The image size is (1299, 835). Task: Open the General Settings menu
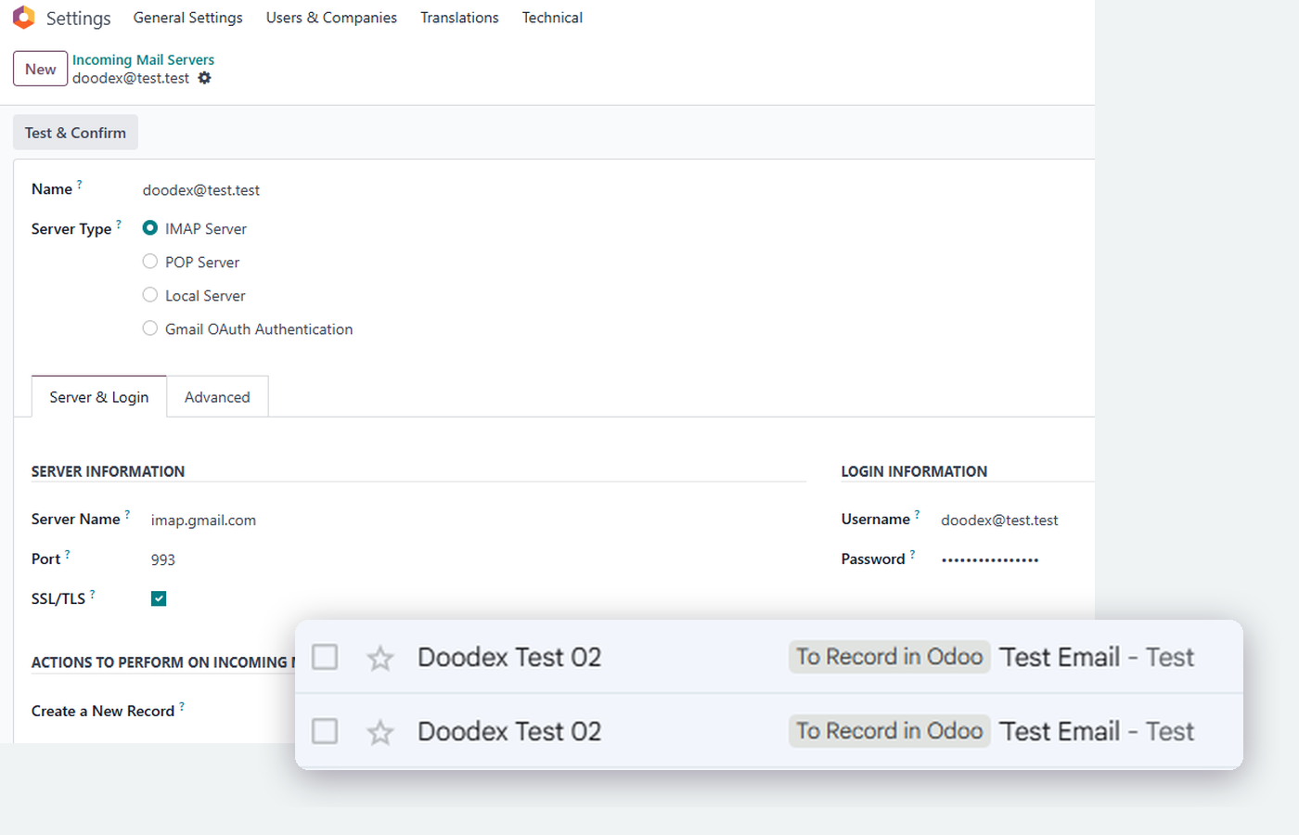pos(188,18)
